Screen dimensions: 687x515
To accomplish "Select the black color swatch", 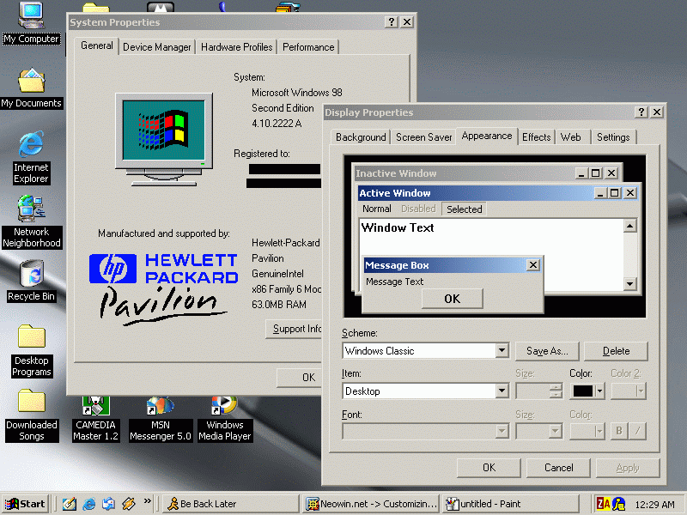I will [x=584, y=391].
